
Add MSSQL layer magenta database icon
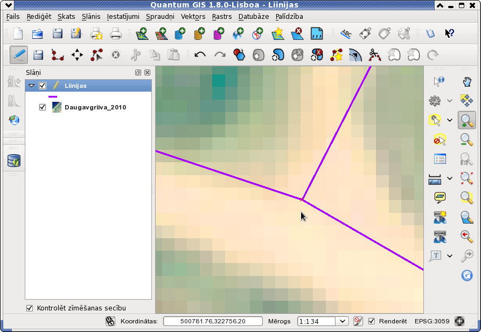tap(219, 33)
